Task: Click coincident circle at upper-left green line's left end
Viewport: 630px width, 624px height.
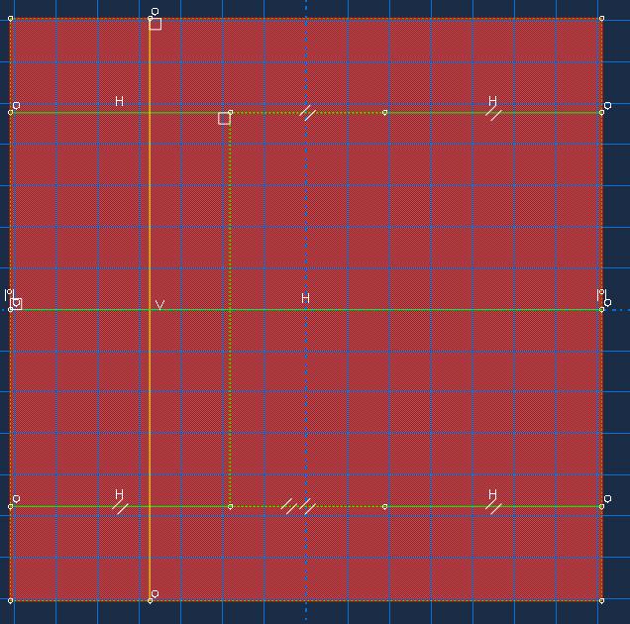Action: tap(17, 106)
